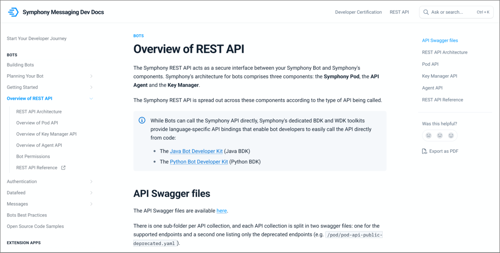This screenshot has height=253, width=500.
Task: Rate page with sad face icon
Action: (428, 135)
